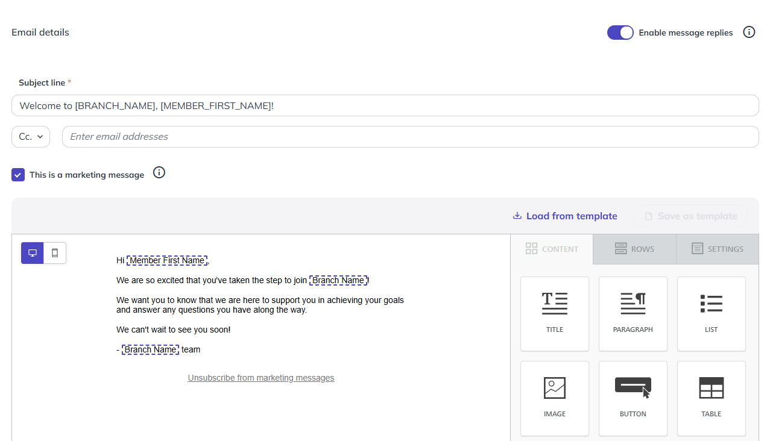This screenshot has width=767, height=441.
Task: Click Load from template
Action: pos(565,216)
